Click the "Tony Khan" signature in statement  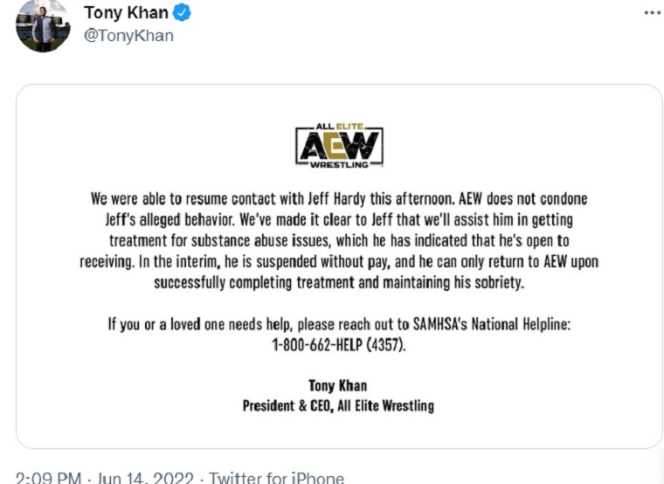coord(338,385)
